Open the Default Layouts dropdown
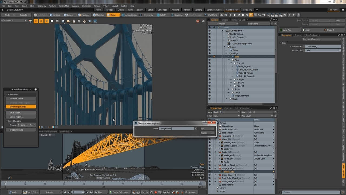The width and height of the screenshot is (346, 195). [x=14, y=10]
